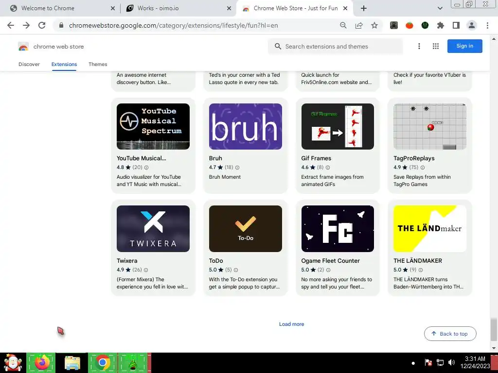This screenshot has height=373, width=498.
Task: Open the Themes section
Action: 98,64
